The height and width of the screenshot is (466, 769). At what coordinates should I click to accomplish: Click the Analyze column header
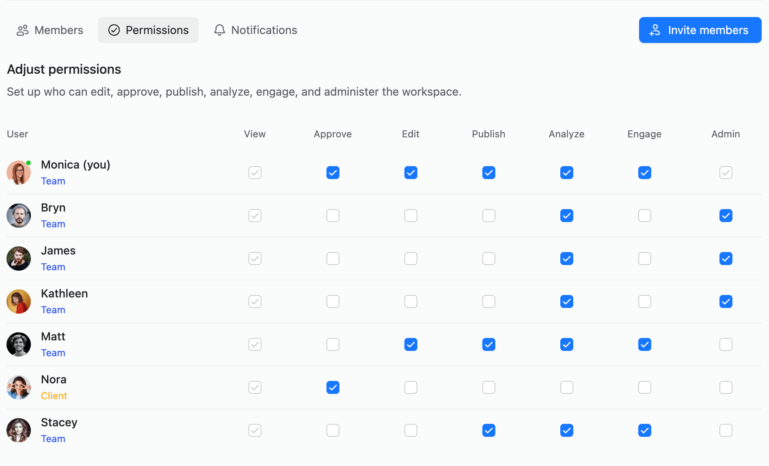[567, 134]
